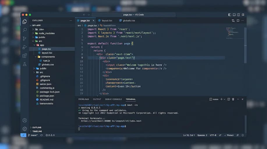Image resolution: width=267 pixels, height=149 pixels.
Task: Click the remote window indicator in the status bar
Action: point(23,135)
